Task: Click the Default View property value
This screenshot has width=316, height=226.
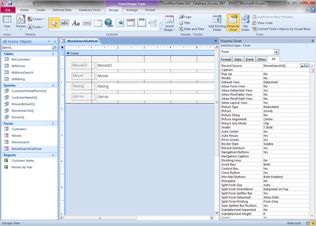Action: (286, 82)
